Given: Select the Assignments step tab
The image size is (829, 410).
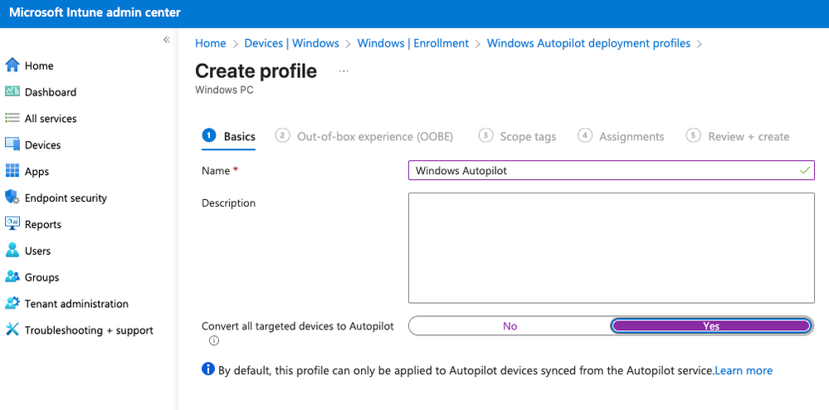Looking at the screenshot, I should pos(621,136).
